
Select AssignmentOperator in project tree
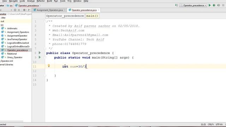[17, 36]
